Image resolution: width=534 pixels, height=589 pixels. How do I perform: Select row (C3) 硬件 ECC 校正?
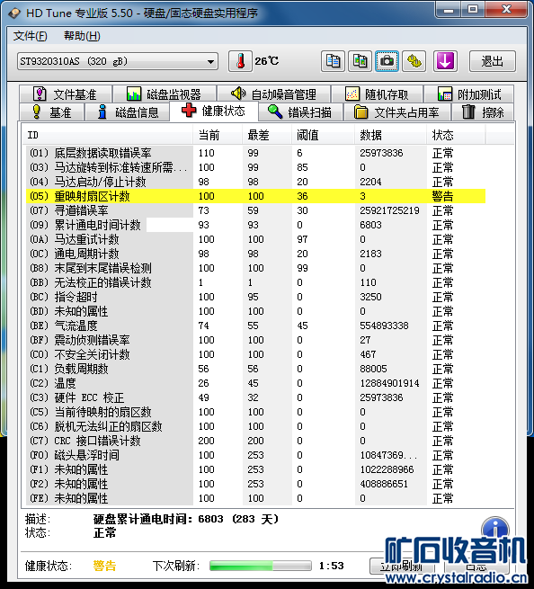click(x=255, y=397)
